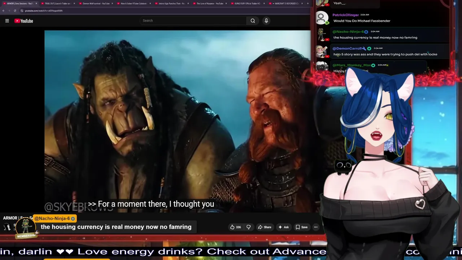
Task: Click the 'Would You Do Michael Fassbender' message
Action: tap(362, 21)
